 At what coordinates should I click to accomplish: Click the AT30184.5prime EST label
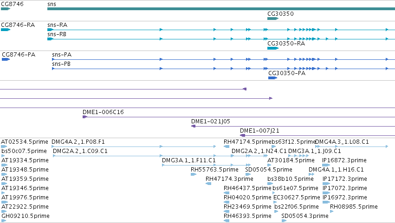click(x=291, y=160)
